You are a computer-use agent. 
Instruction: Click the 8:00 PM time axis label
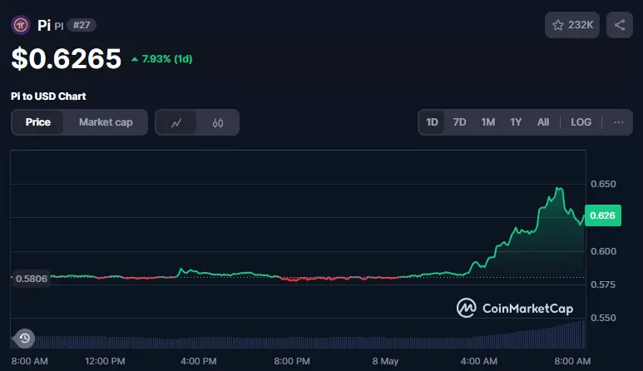[x=292, y=361]
